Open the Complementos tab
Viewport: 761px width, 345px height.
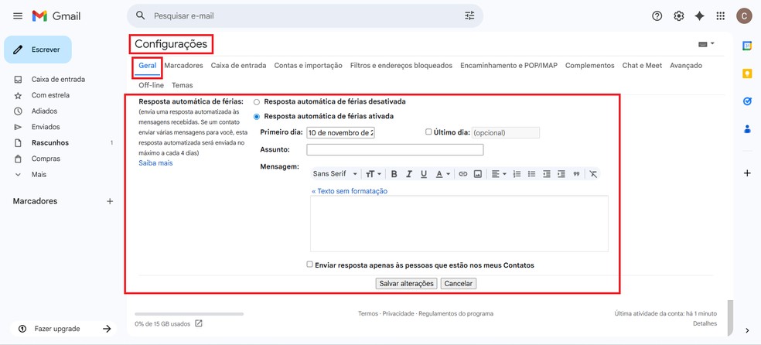[589, 66]
